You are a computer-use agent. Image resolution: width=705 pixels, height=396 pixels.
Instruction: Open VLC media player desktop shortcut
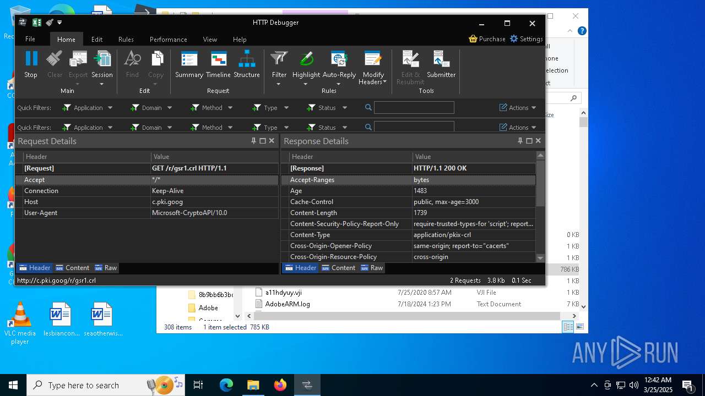click(20, 323)
